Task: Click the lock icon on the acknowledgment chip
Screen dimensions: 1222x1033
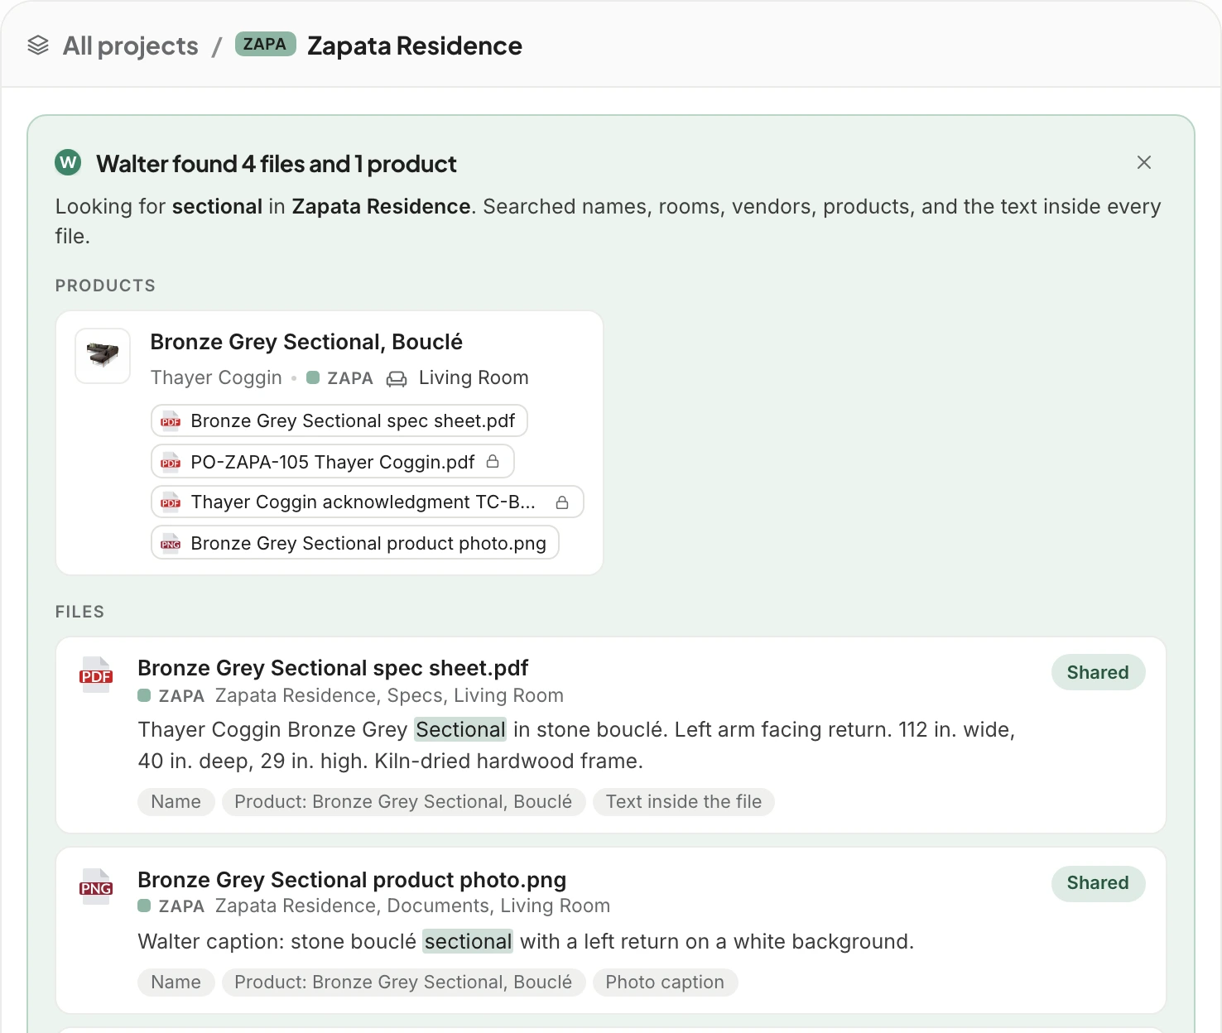Action: 562,502
